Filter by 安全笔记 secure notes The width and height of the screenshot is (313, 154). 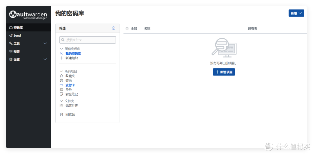point(72,94)
